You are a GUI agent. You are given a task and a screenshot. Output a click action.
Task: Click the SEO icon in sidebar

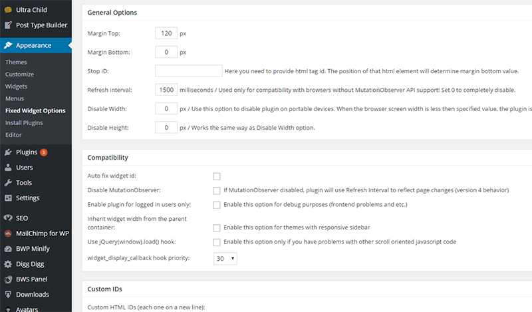[8, 218]
